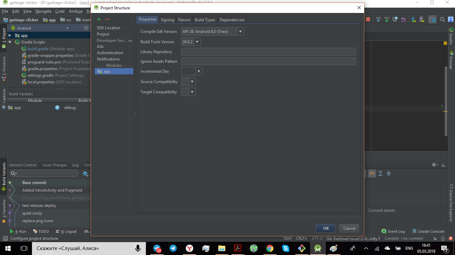455x255 pixels.
Task: Click the Skype icon in taskbar
Action: tap(286, 248)
